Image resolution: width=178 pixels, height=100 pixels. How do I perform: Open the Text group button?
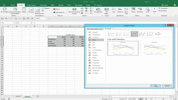pos(154,11)
